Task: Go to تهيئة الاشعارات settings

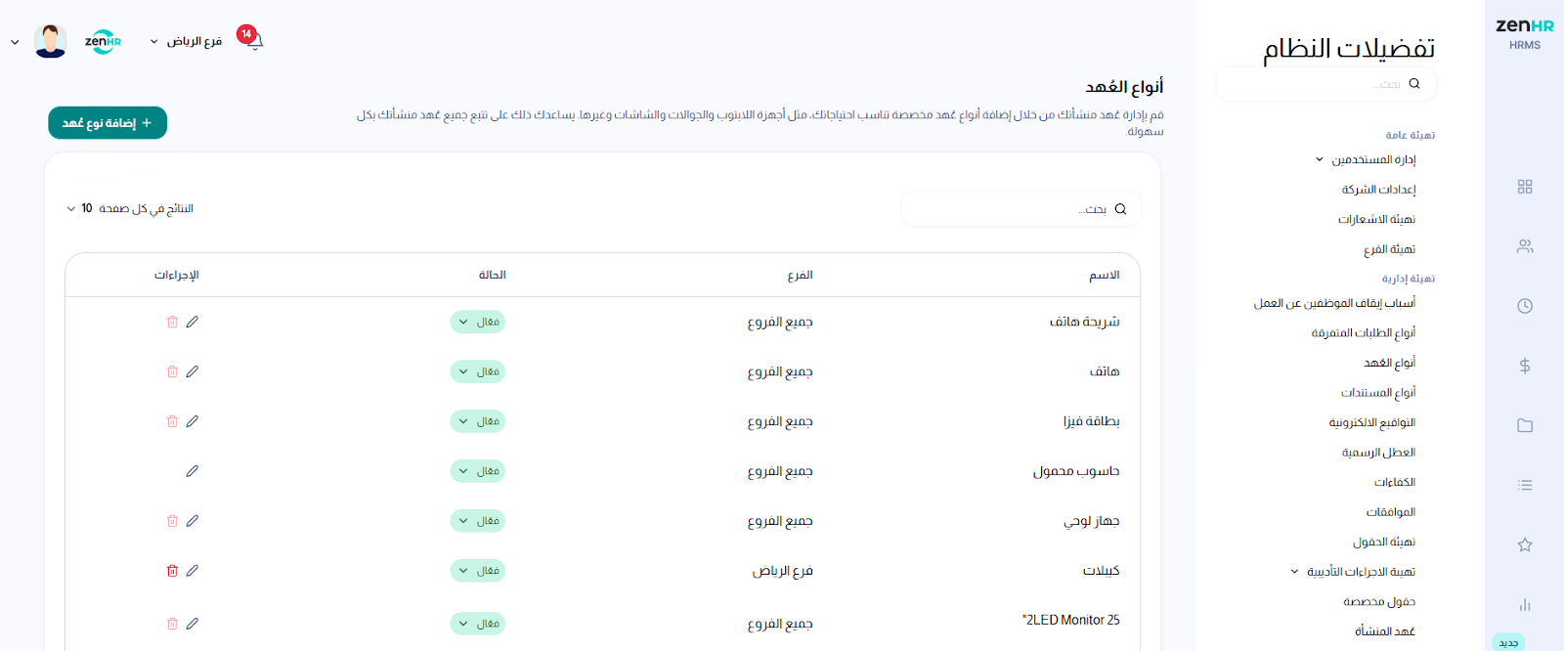Action: pyautogui.click(x=1376, y=219)
